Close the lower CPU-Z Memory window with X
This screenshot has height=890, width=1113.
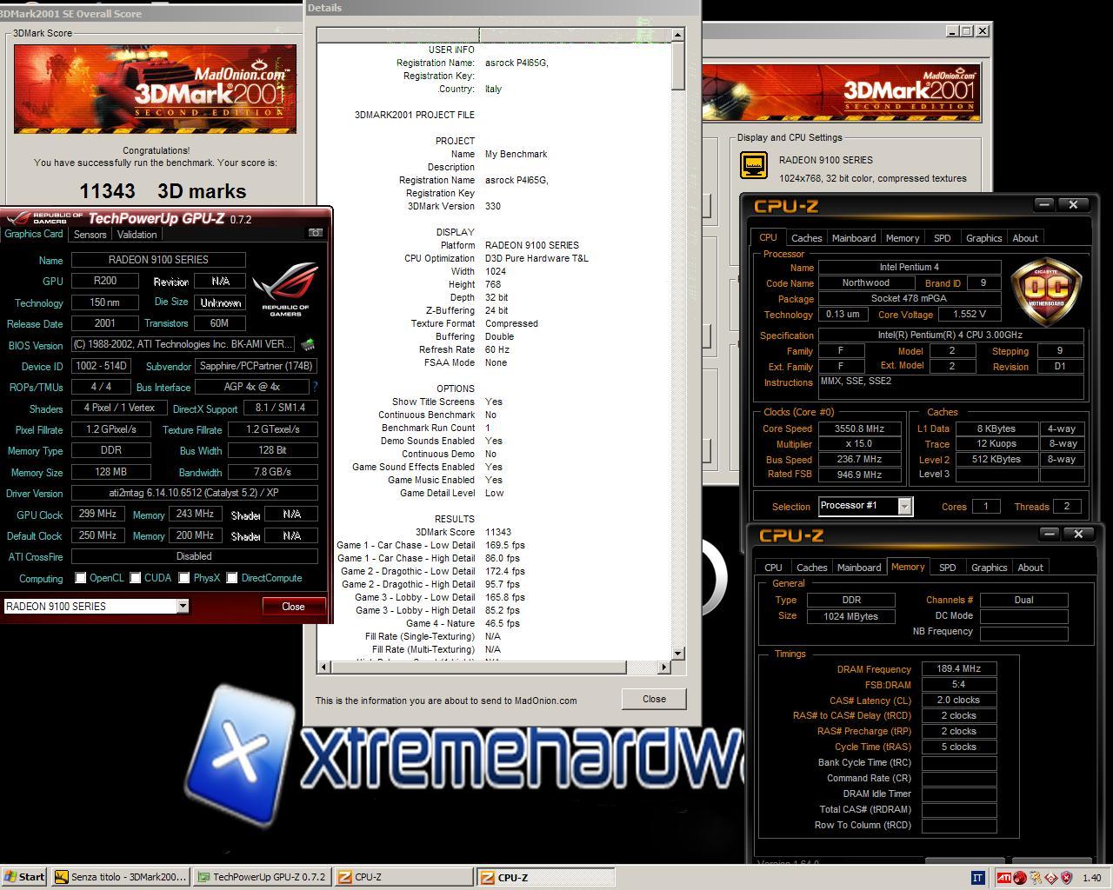1078,534
